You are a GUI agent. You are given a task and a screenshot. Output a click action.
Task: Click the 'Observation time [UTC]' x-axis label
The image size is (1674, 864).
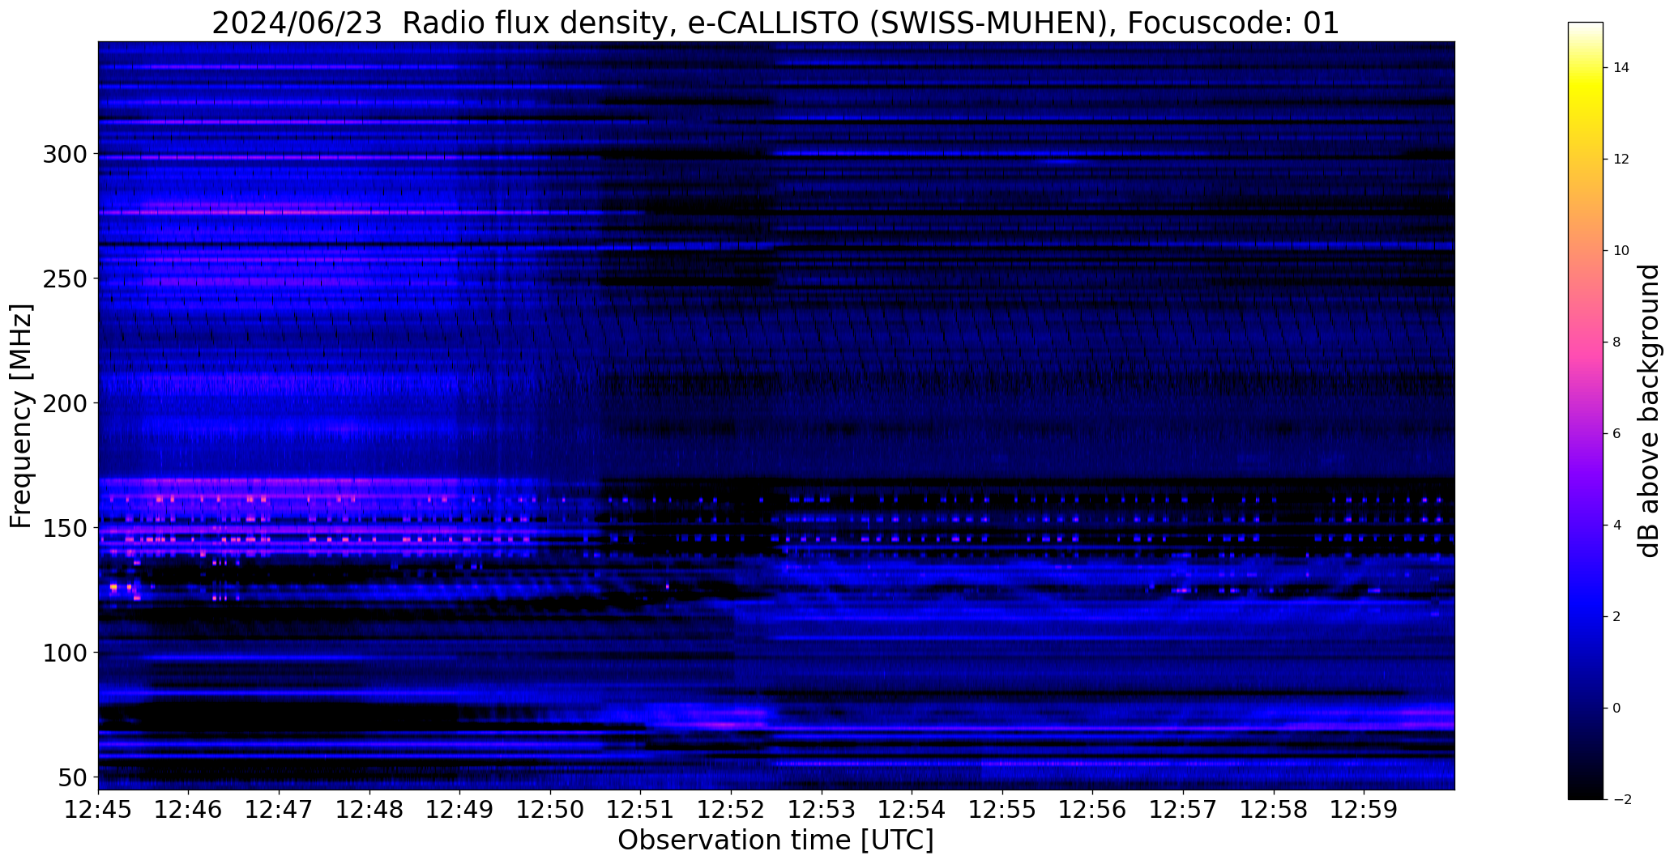[775, 841]
